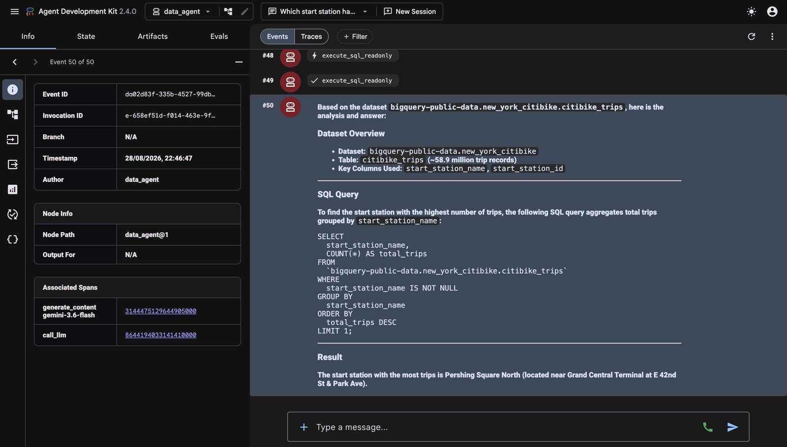Toggle light/dark theme icon
This screenshot has height=447, width=787.
pyautogui.click(x=751, y=11)
